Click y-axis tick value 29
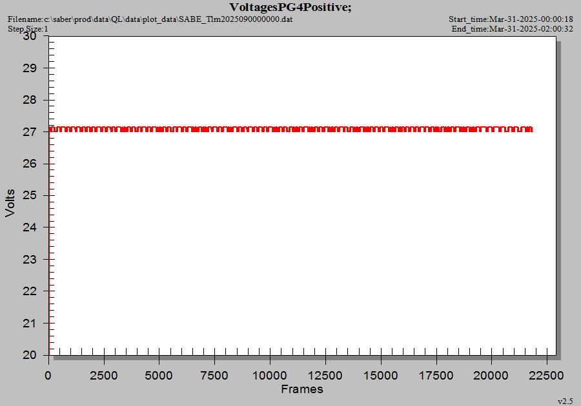581x406 pixels. tap(30, 68)
